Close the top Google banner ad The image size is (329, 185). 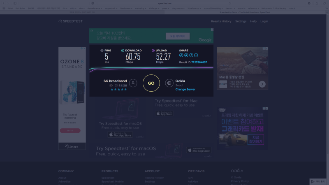click(x=212, y=30)
